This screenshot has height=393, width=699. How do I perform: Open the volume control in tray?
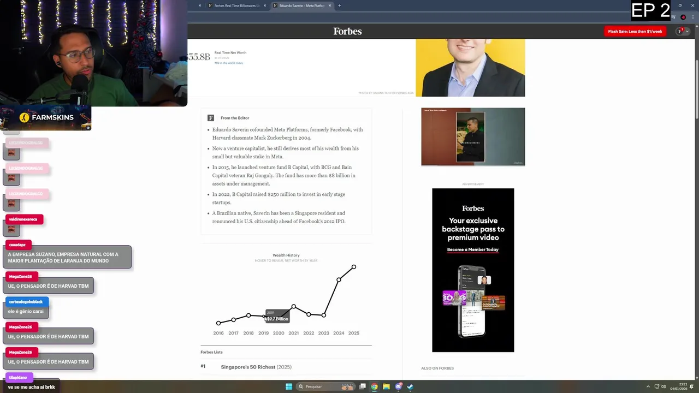[x=664, y=386]
